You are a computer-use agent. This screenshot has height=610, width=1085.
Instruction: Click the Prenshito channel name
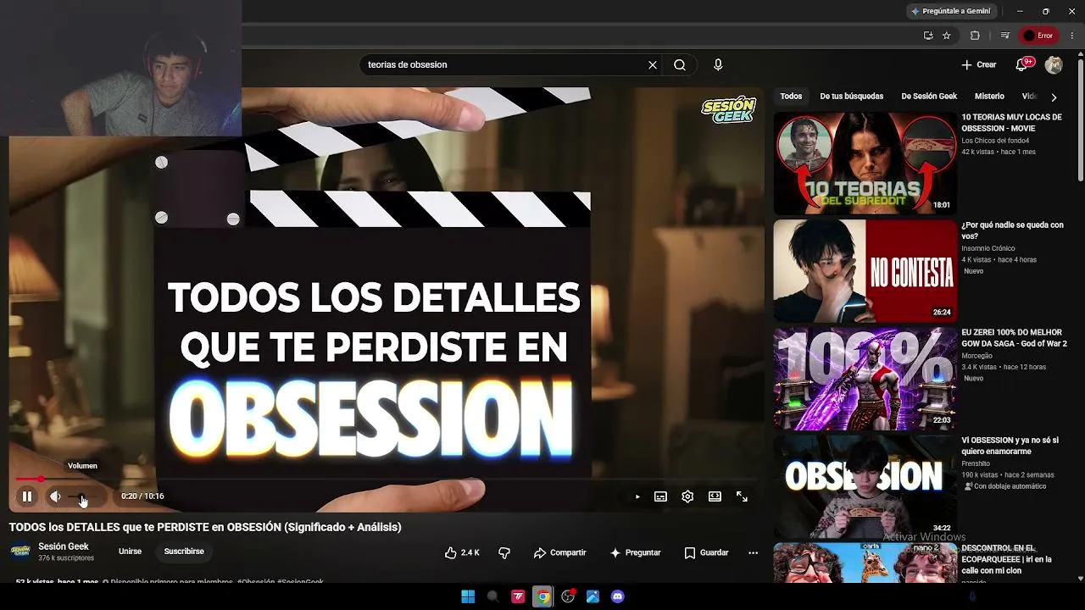tap(976, 463)
